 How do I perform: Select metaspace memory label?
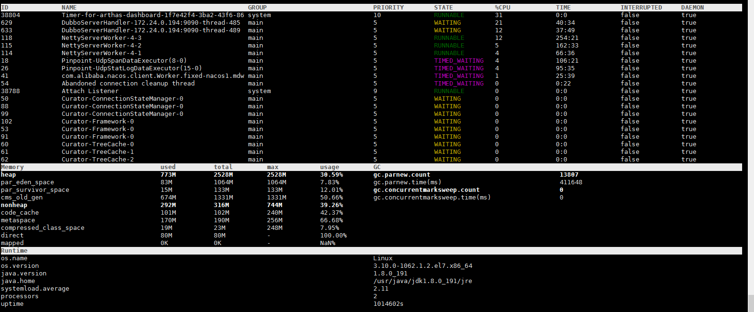pos(18,220)
